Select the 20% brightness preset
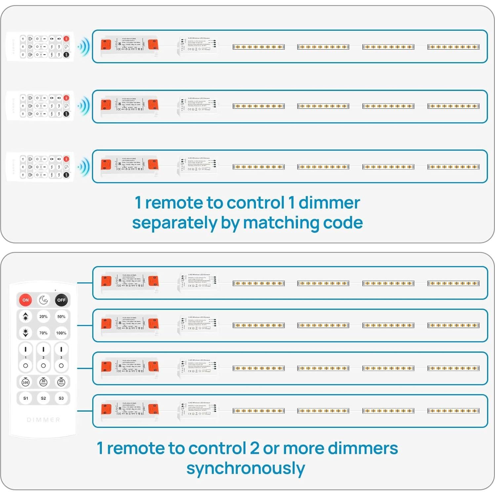 point(43,316)
